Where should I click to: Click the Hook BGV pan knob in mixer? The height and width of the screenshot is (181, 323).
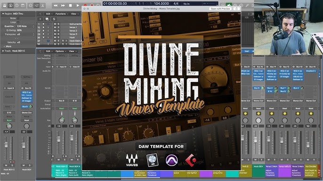pos(258,120)
